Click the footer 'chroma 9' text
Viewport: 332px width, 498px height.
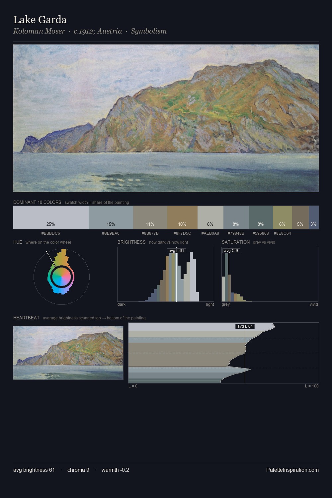(78, 470)
